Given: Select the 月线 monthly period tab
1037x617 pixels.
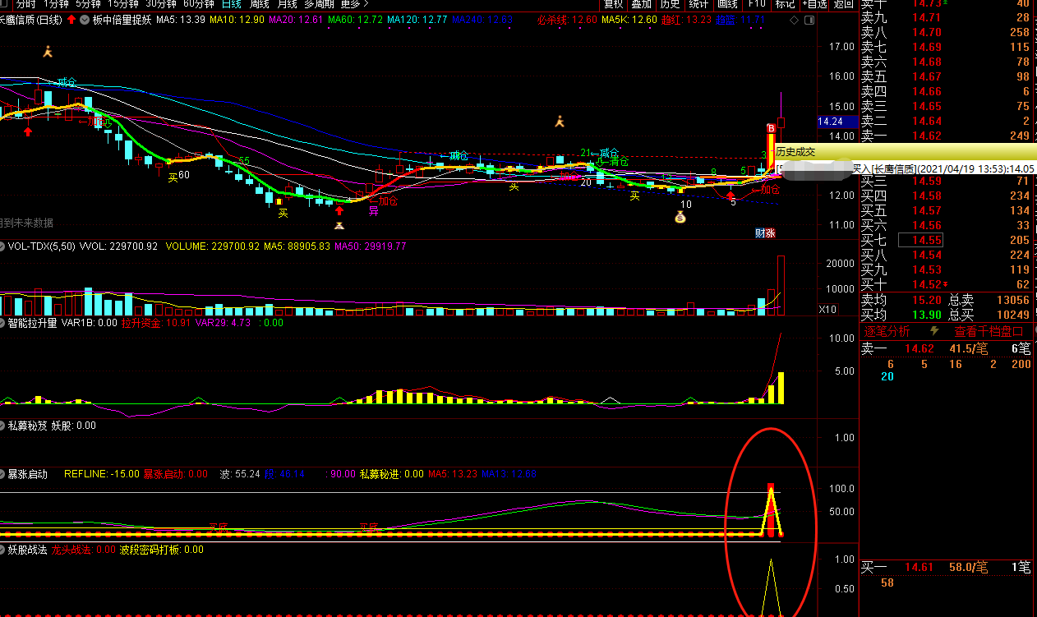Looking at the screenshot, I should pyautogui.click(x=287, y=4).
